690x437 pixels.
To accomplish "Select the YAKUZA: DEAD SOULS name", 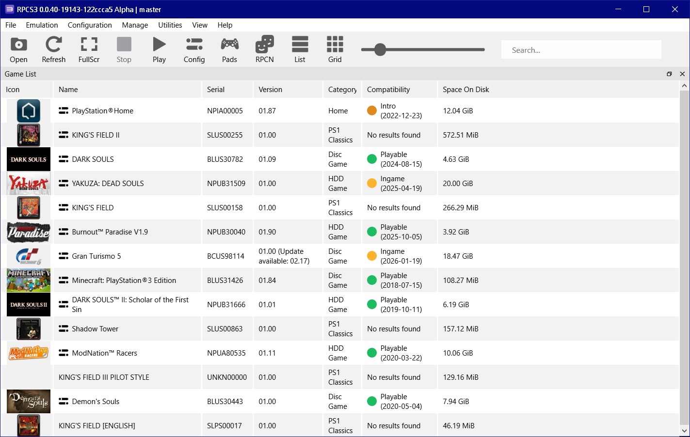I will [x=108, y=184].
